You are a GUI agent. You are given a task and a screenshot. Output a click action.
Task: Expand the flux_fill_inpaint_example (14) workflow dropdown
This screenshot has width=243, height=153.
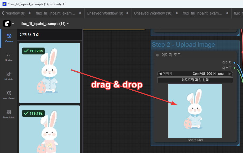click(x=45, y=24)
